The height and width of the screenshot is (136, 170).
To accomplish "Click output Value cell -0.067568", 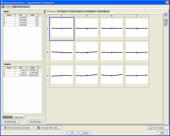I will pyautogui.click(x=33, y=73).
